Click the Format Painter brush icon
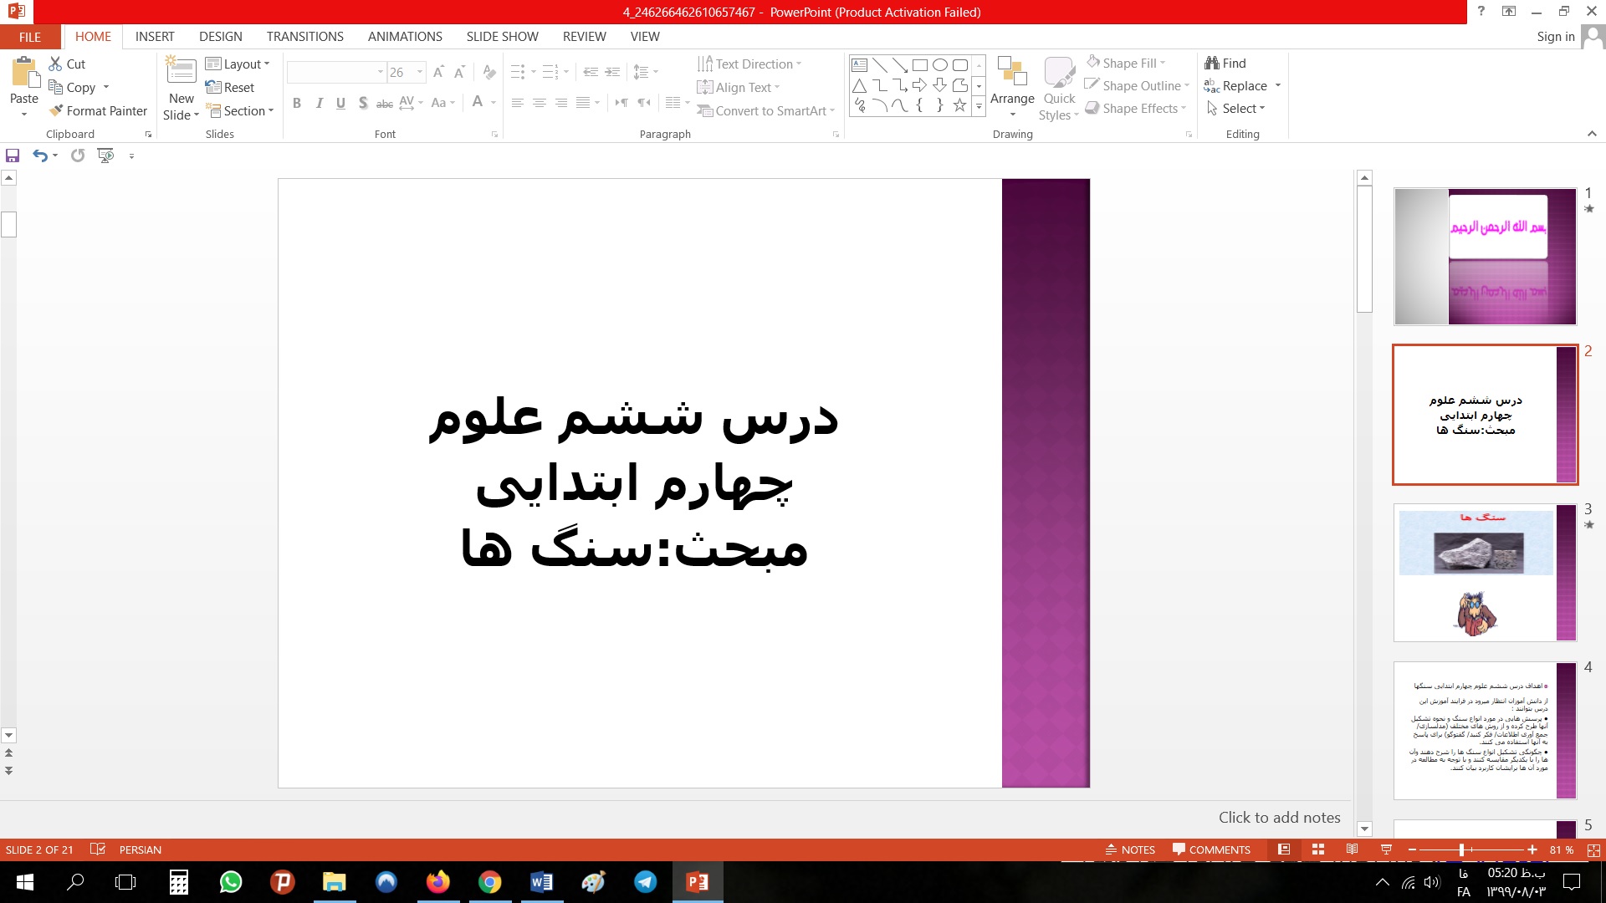1606x903 pixels. [x=56, y=110]
